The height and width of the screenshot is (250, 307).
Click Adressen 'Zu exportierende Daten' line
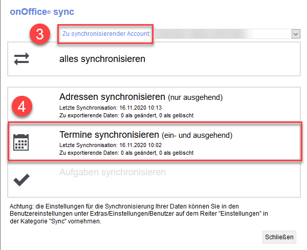point(126,115)
